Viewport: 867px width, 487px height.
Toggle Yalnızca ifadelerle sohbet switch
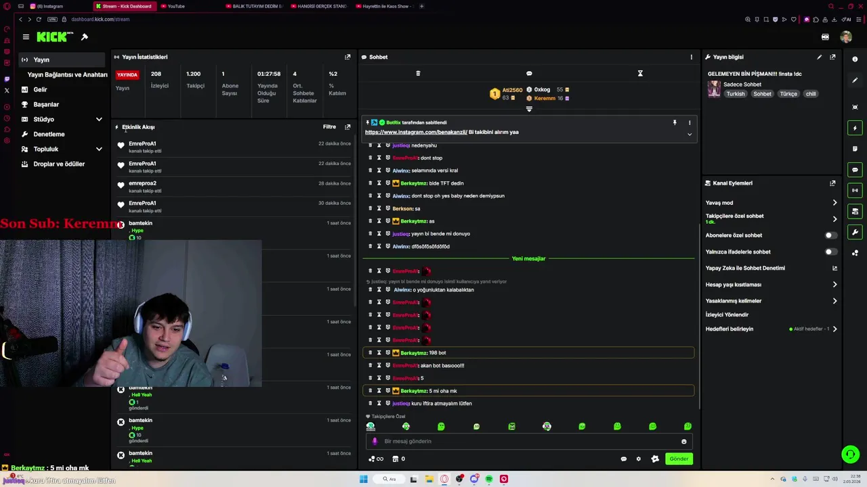(x=830, y=252)
